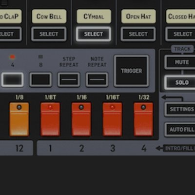The height and width of the screenshot is (195, 195).
Task: Click fill step number 1
Action: (50, 148)
